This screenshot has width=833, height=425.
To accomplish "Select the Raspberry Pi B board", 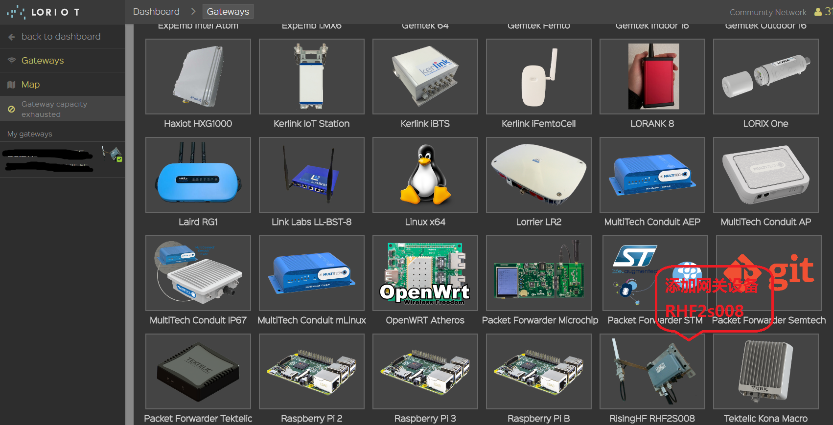I will [539, 372].
